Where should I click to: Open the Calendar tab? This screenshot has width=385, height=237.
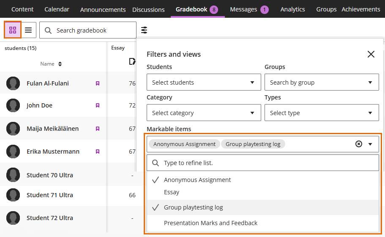pyautogui.click(x=57, y=9)
